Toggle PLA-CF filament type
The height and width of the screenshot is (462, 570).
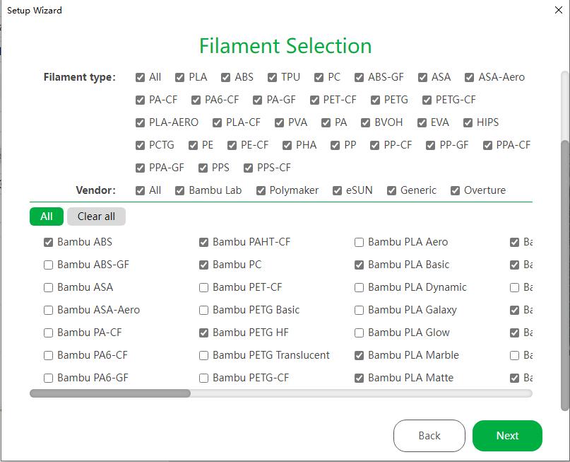coord(217,122)
